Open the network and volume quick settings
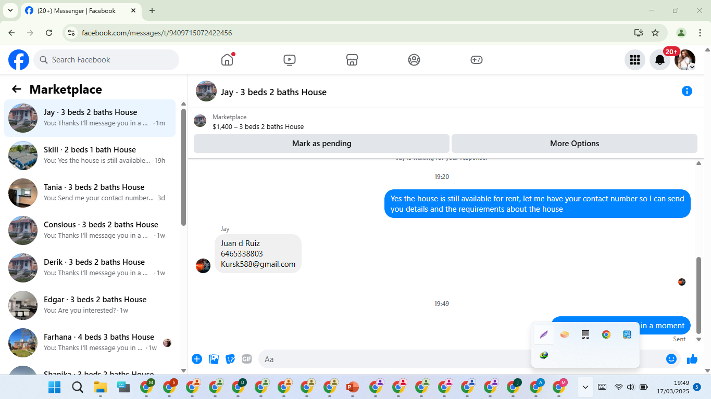Screen dimensions: 711x399 [631, 387]
